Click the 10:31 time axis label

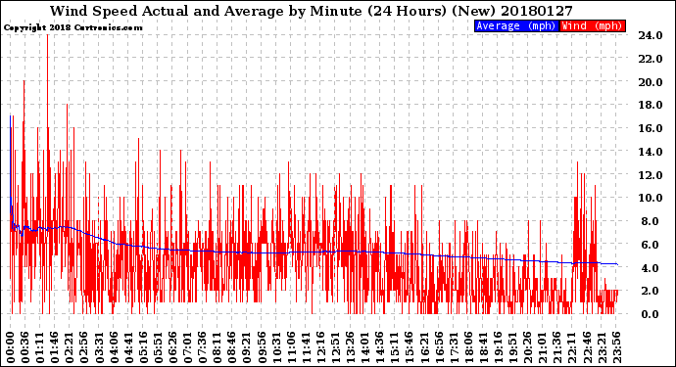point(276,347)
